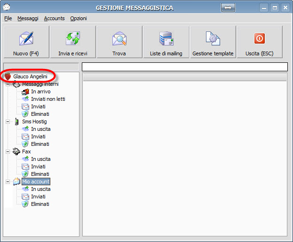Click the Inviati non letti envelope icon
The width and height of the screenshot is (293, 242).
(x=25, y=99)
